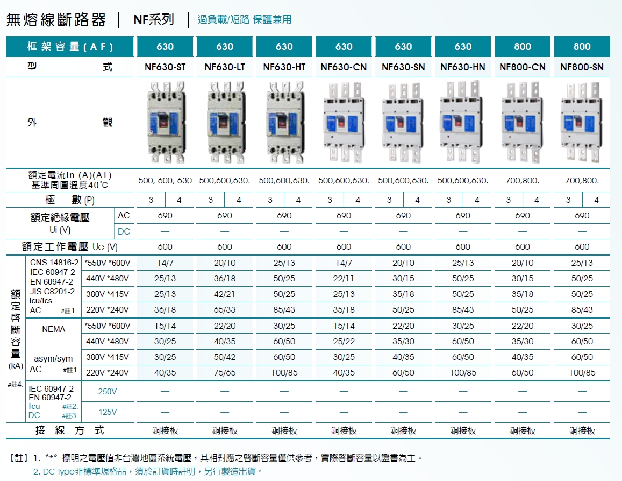Select the NF630-LT model name

coord(225,67)
